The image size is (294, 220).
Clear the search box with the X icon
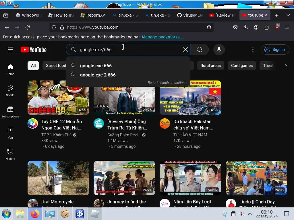point(185,50)
